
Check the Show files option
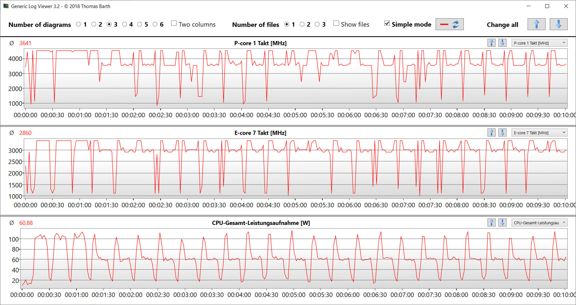click(x=336, y=23)
